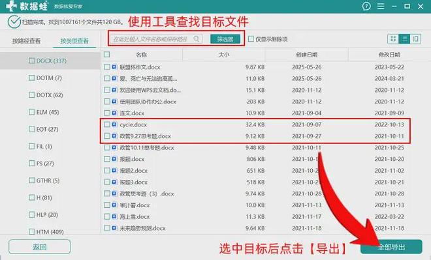The image size is (431, 260).
Task: Click the document icon of 使用团队协作办公.docx
Action: point(114,102)
